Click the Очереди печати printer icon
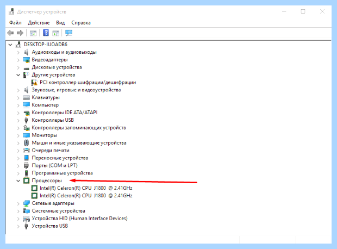Image resolution: width=337 pixels, height=249 pixels. coord(26,150)
